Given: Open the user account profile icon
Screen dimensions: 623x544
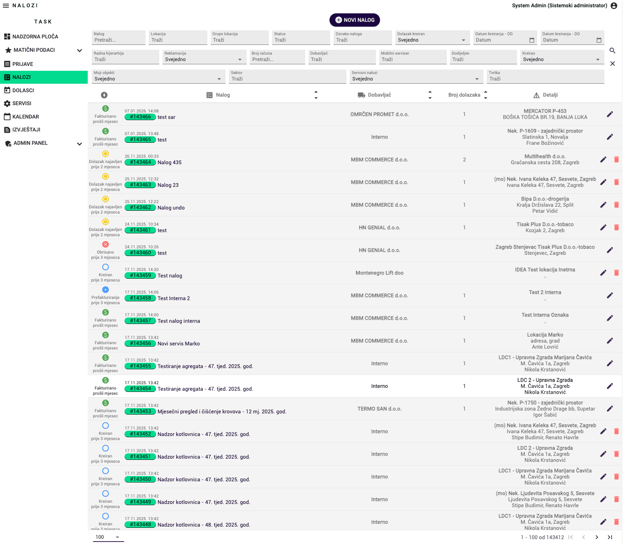Looking at the screenshot, I should 614,6.
